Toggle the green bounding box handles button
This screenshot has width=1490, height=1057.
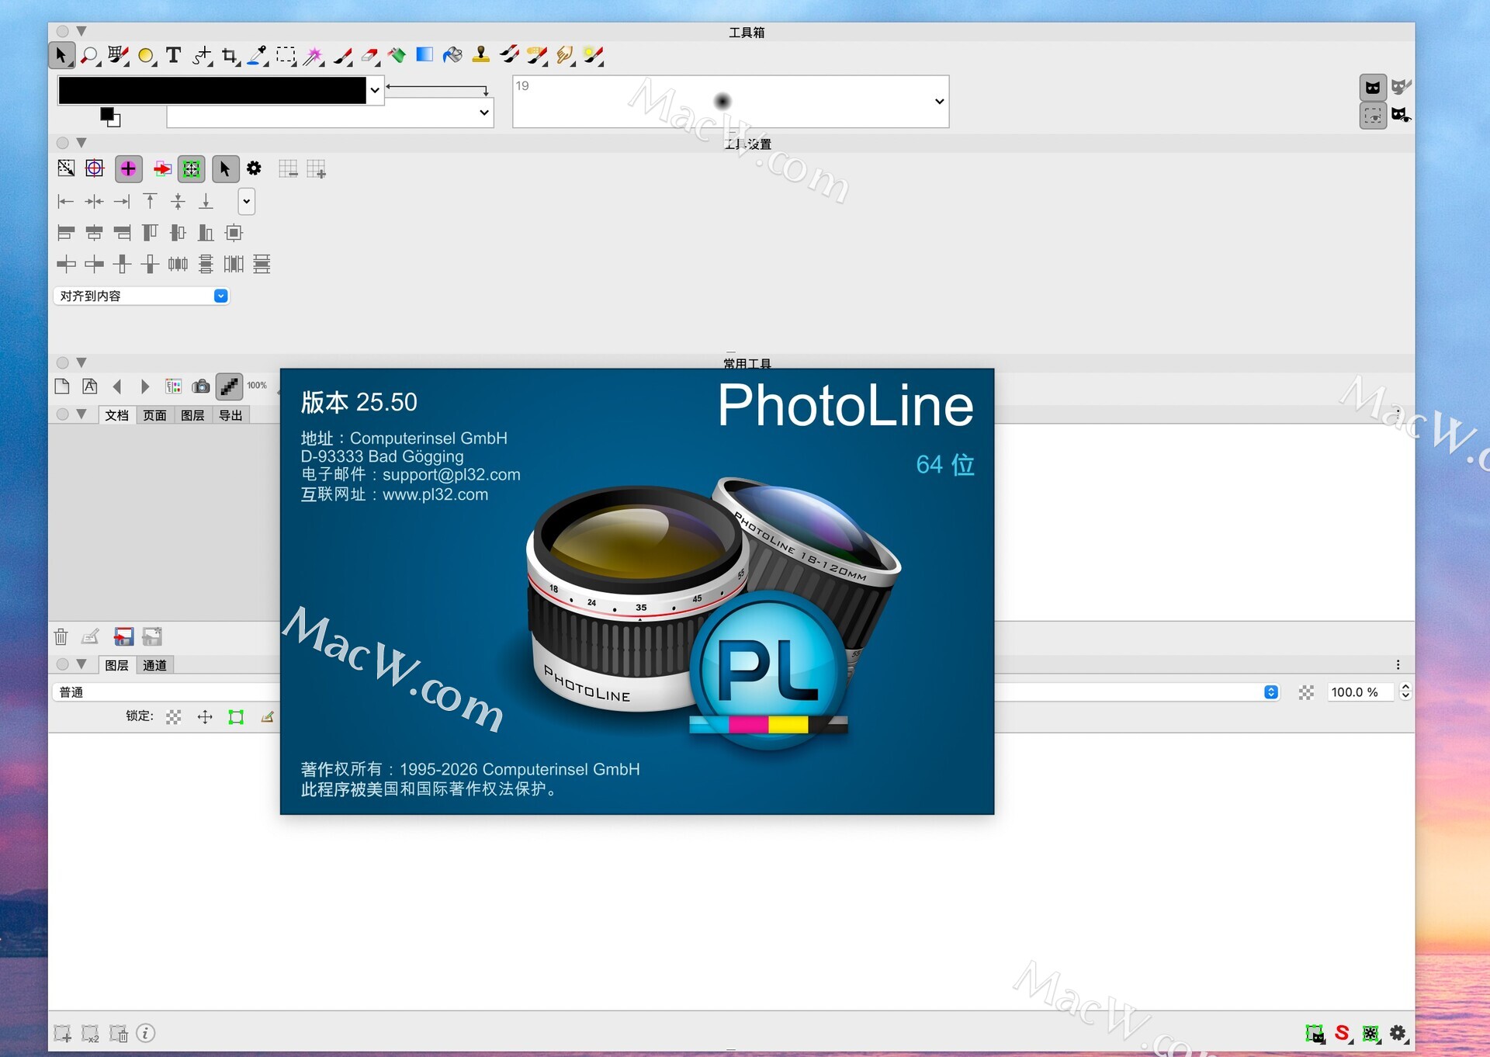(191, 168)
